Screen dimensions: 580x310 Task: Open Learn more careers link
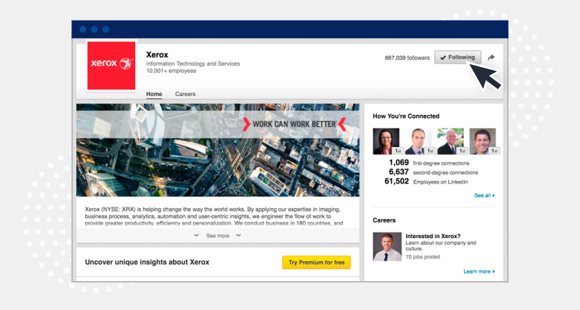tap(479, 272)
